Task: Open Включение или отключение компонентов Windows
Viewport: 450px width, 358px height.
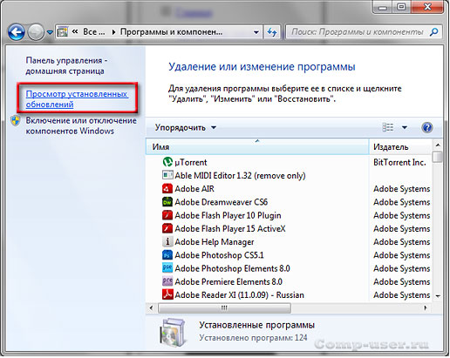Action: click(81, 125)
